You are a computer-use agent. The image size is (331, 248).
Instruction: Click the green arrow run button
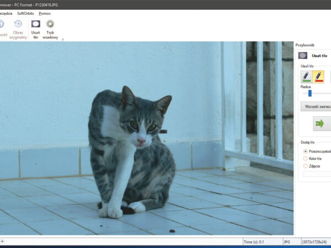(321, 124)
